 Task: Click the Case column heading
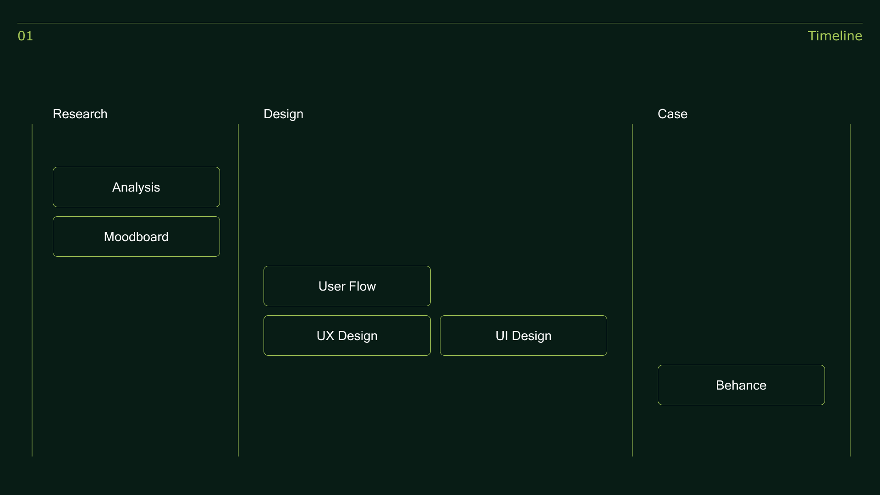click(x=672, y=114)
